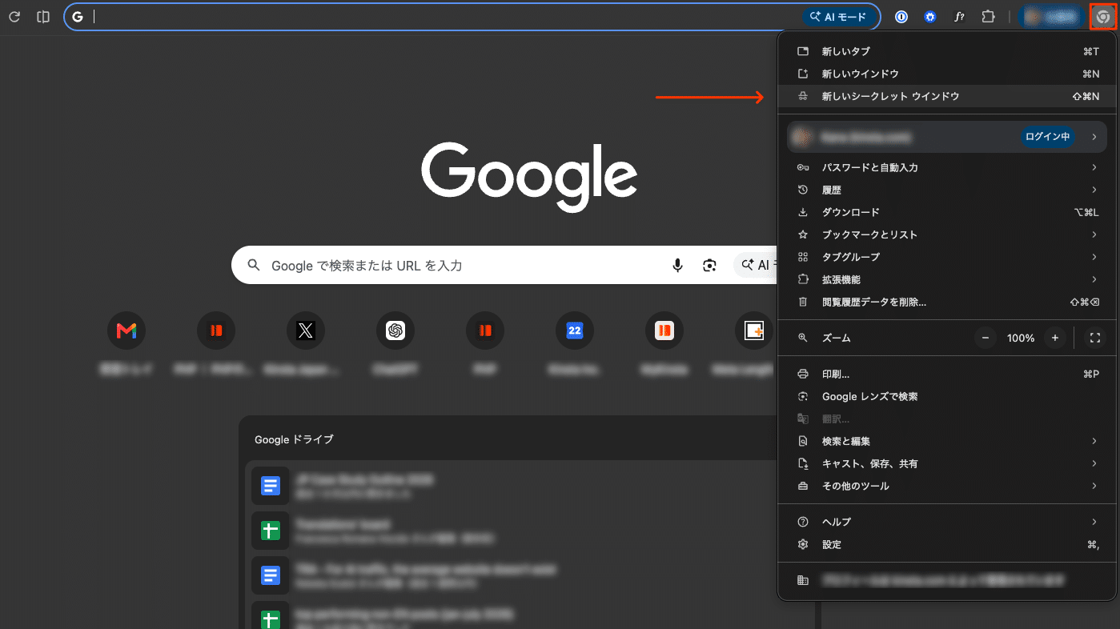Screen dimensions: 1120x629
Task: Click the password key icon in the menu
Action: pos(803,167)
